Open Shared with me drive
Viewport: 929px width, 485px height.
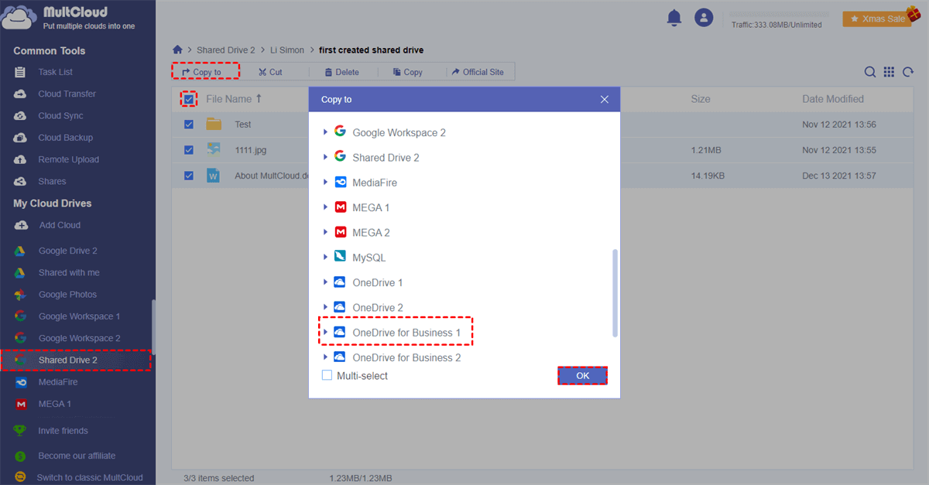[69, 272]
